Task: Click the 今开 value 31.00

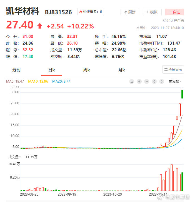Action: pyautogui.click(x=28, y=37)
